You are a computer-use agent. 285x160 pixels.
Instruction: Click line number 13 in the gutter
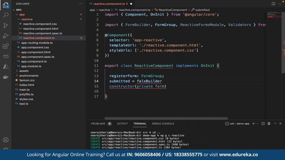(96, 76)
